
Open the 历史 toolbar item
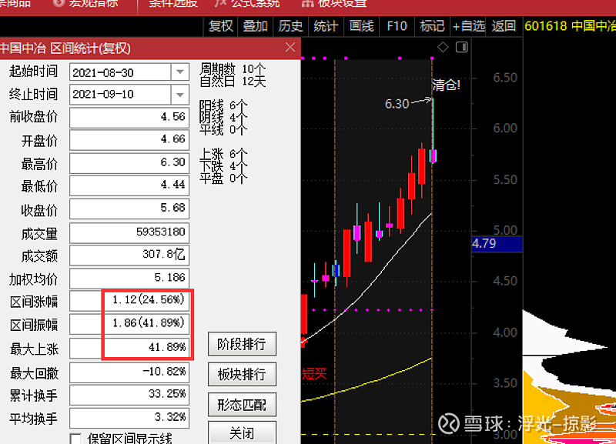pos(290,26)
